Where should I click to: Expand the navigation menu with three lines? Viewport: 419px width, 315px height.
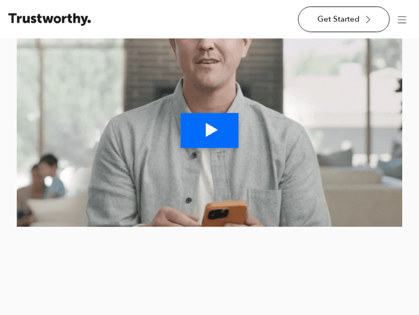402,20
